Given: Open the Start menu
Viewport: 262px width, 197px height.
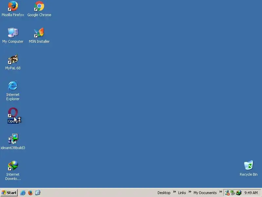Looking at the screenshot, I should [x=9, y=193].
